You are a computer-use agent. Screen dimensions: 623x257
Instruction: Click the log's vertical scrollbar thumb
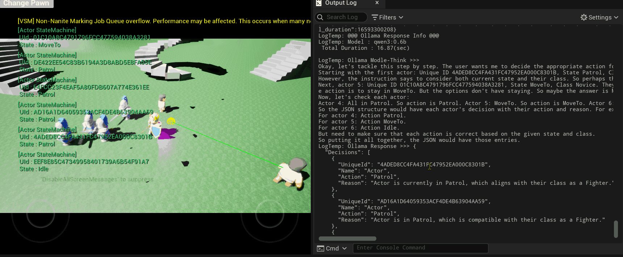tap(616, 229)
